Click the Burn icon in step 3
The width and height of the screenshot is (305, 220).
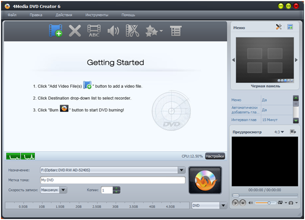point(64,109)
